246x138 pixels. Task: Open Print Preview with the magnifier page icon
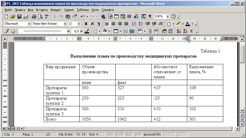pyautogui.click(x=40, y=17)
